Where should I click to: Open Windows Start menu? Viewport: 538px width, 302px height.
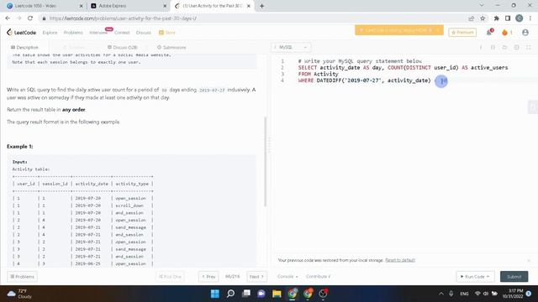215,294
